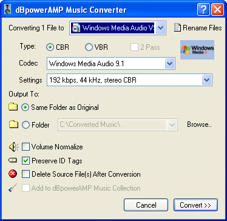Image resolution: width=227 pixels, height=221 pixels.
Task: Expand the Settings bitrate dropdown arrow
Action: 206,80
